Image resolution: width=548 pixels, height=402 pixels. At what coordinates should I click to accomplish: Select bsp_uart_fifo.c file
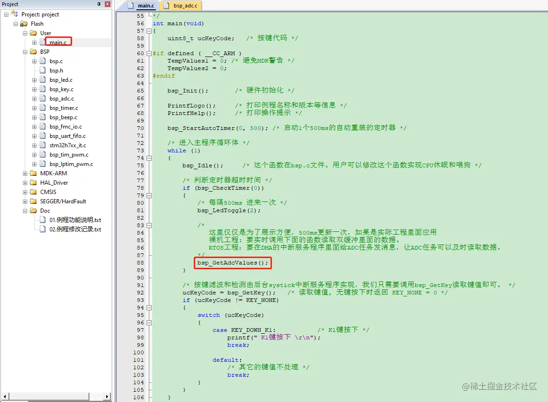pyautogui.click(x=67, y=136)
